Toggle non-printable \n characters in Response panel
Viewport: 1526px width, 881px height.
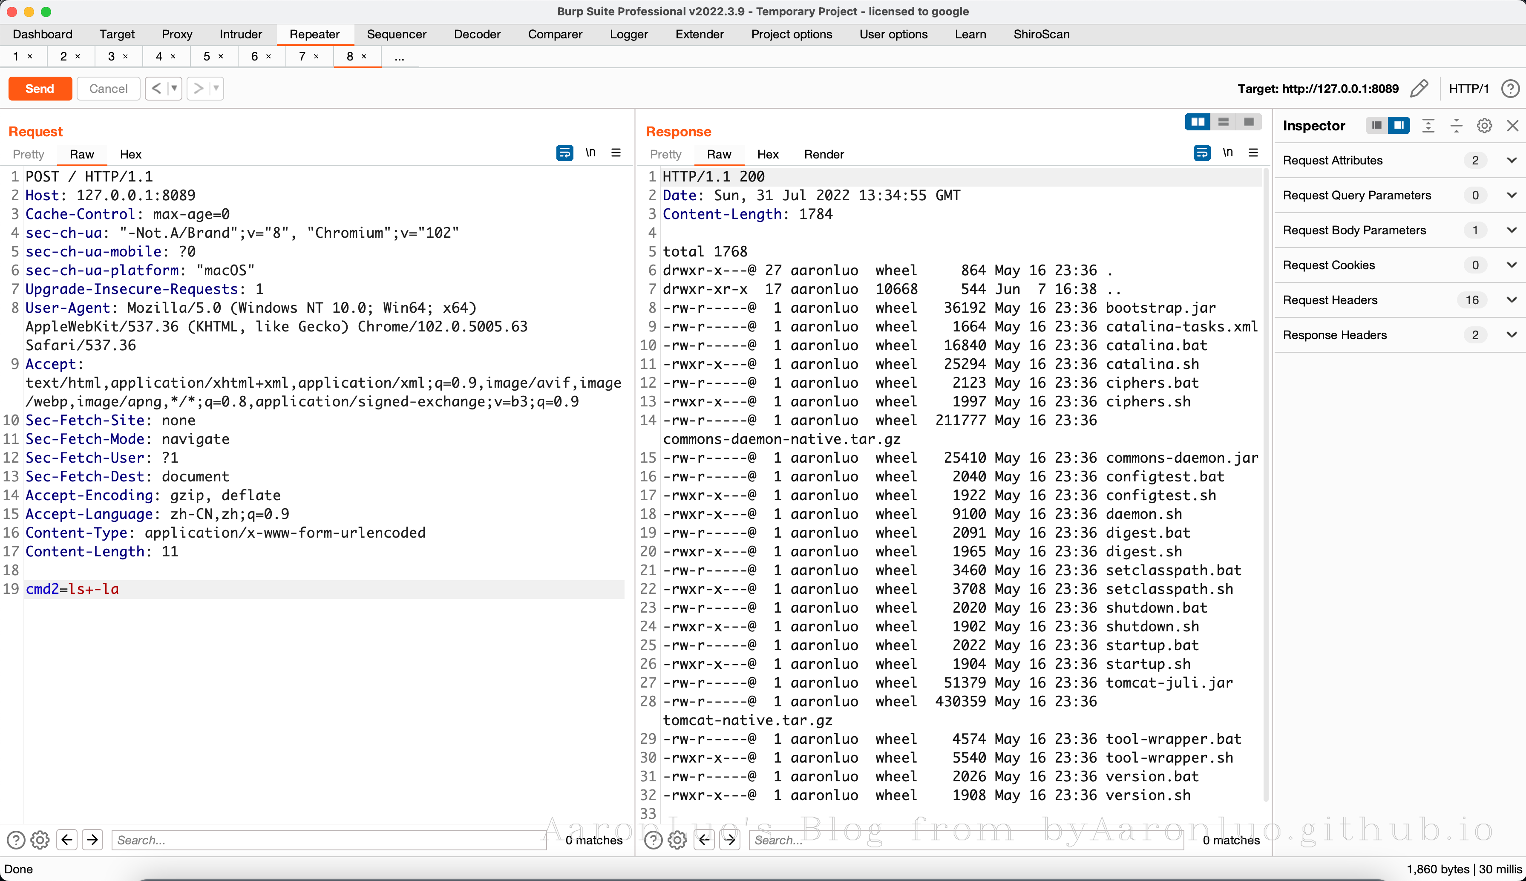pos(1228,153)
